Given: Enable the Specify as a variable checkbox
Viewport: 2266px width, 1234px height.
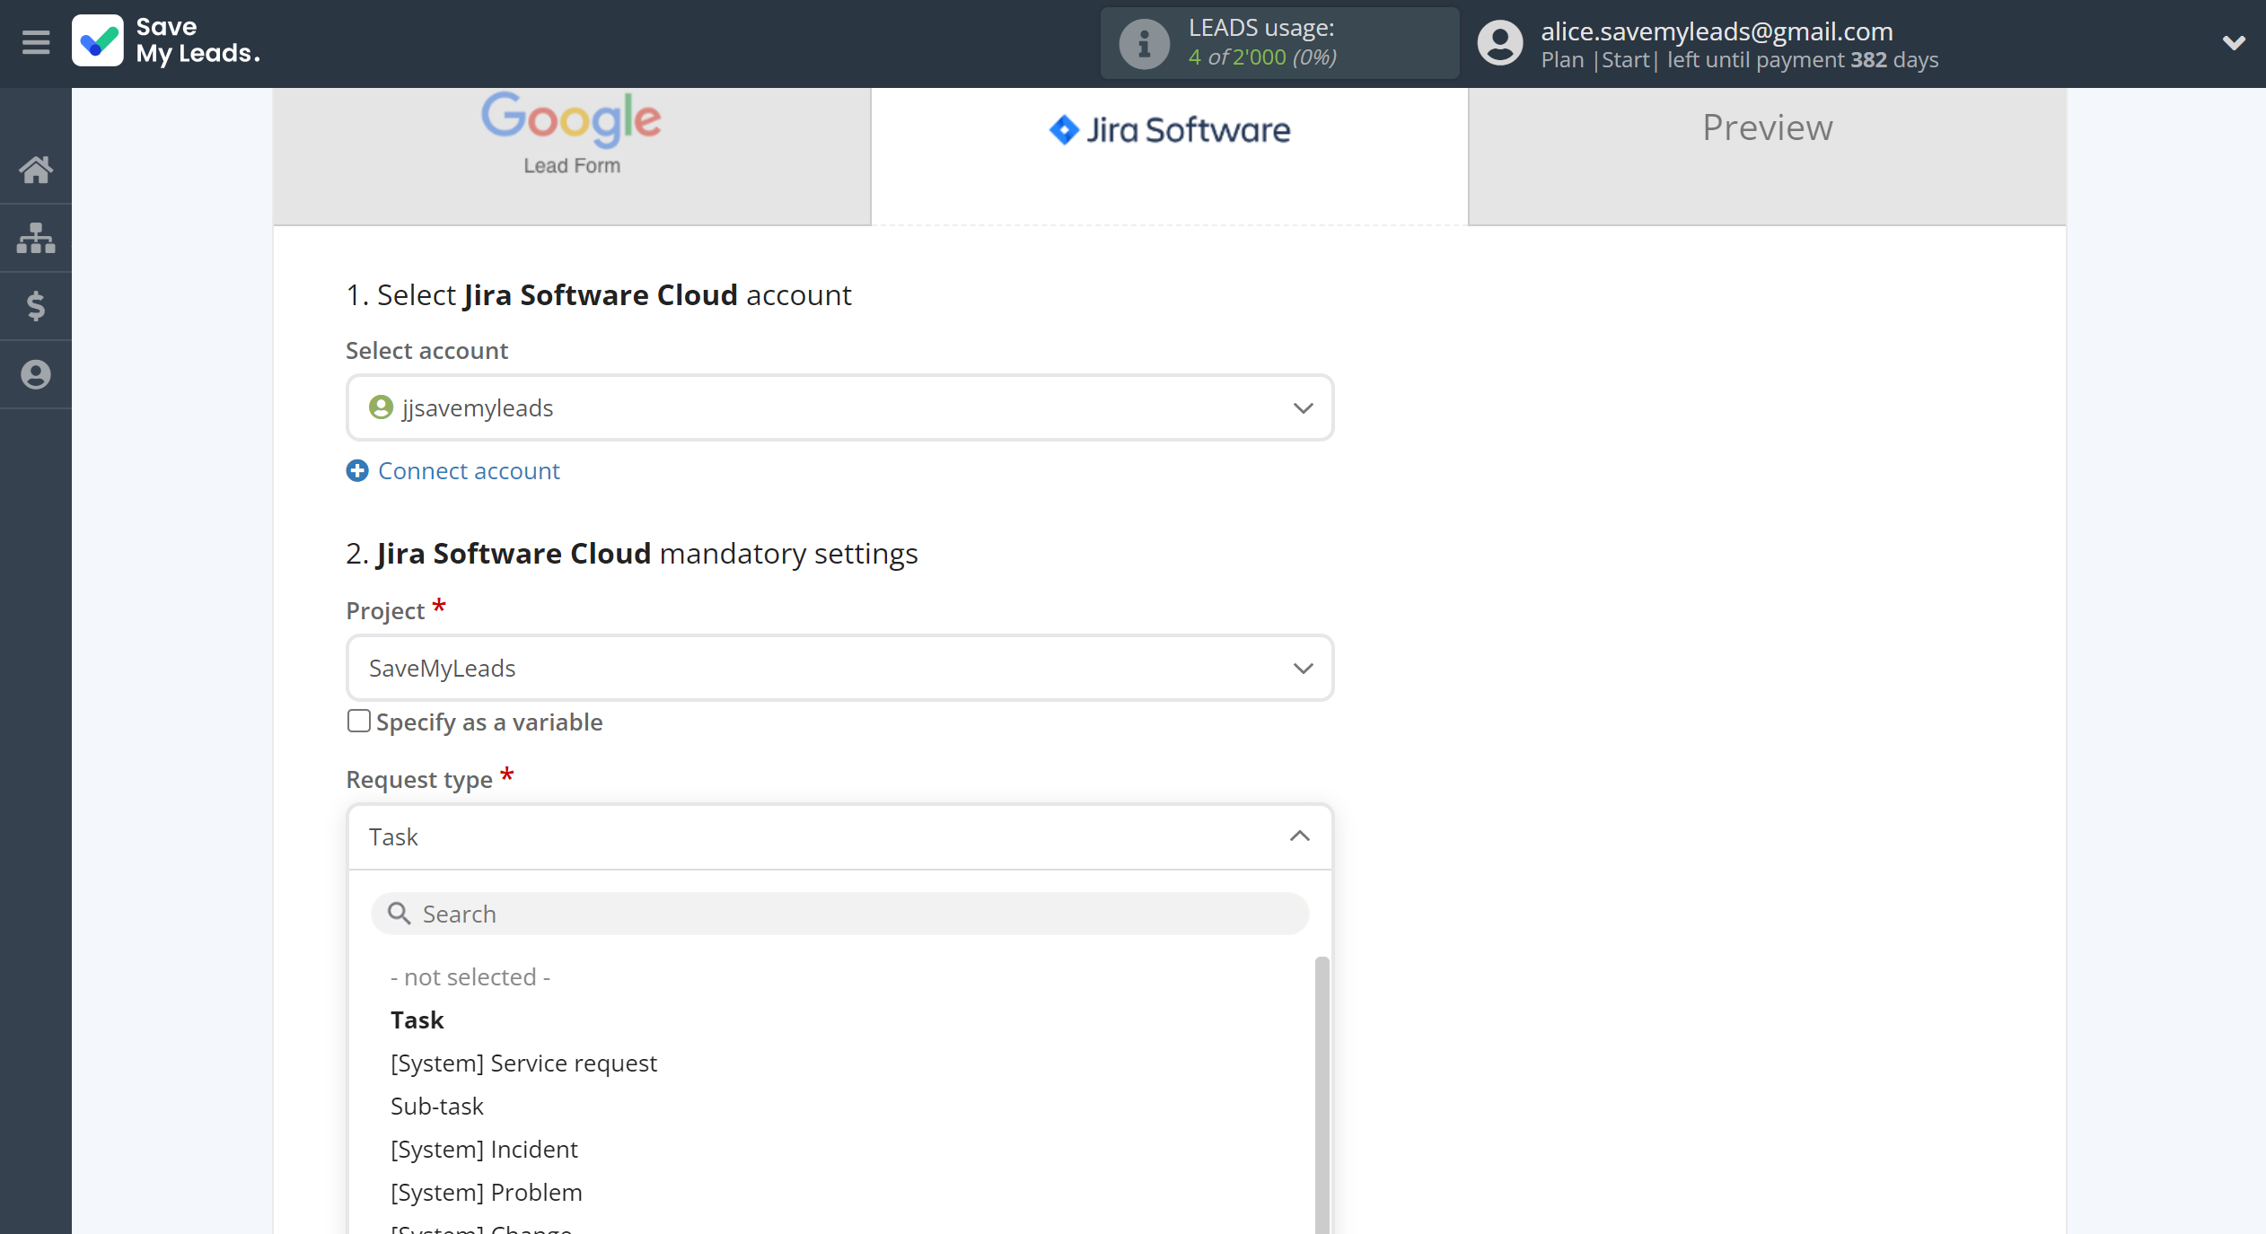Looking at the screenshot, I should coord(358,721).
